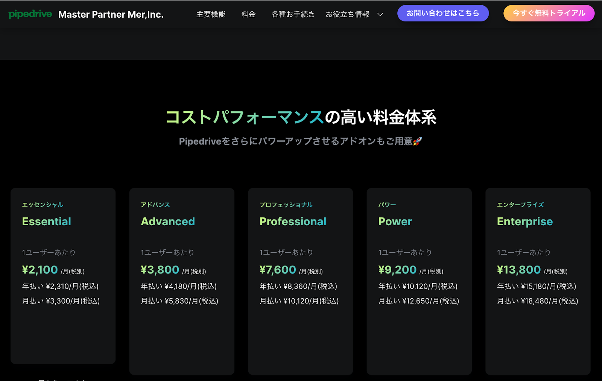
Task: Click the エッセンシャル label
Action: [x=43, y=205]
